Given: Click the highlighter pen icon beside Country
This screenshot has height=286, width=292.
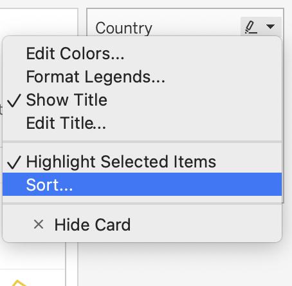Looking at the screenshot, I should pos(251,27).
